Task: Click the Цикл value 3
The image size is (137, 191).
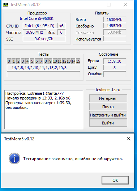Action: click(115, 68)
